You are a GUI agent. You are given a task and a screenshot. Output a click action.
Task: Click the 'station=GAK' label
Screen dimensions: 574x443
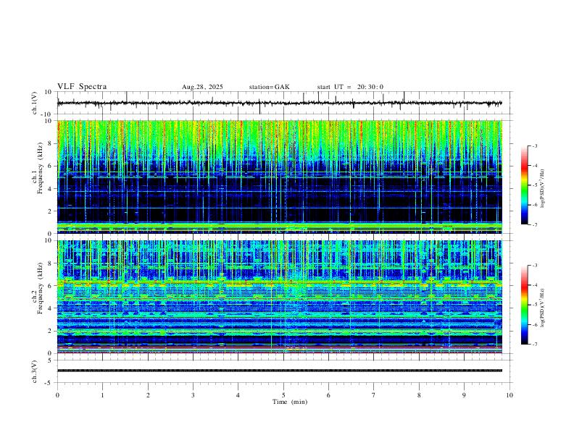tap(269, 87)
